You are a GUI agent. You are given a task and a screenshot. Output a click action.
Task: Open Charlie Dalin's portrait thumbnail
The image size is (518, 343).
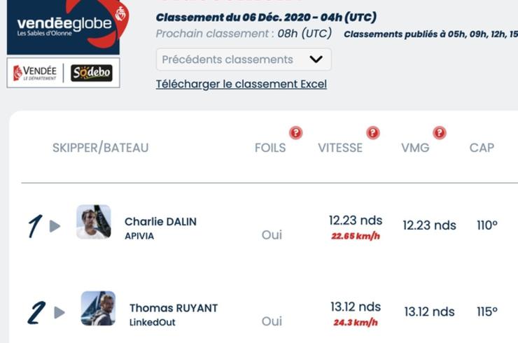click(x=94, y=222)
